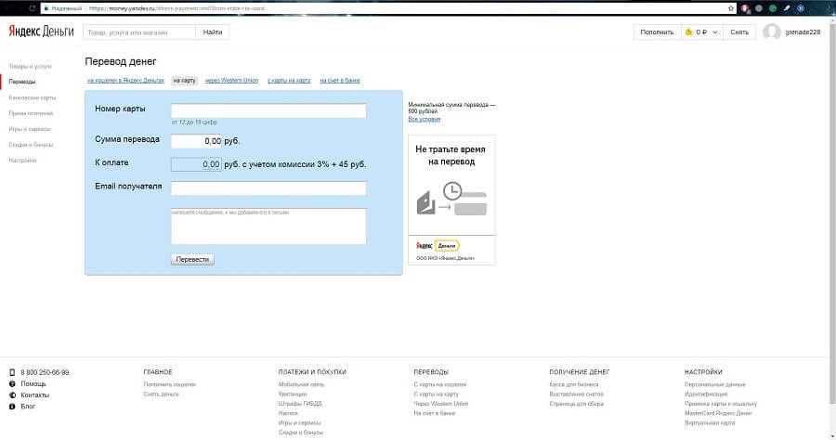The height and width of the screenshot is (440, 836).
Task: Open footer link 'Снять деньги'
Action: tap(161, 395)
